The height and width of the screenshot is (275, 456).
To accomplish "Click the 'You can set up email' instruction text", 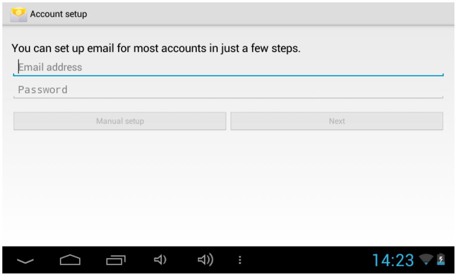I will coord(156,48).
